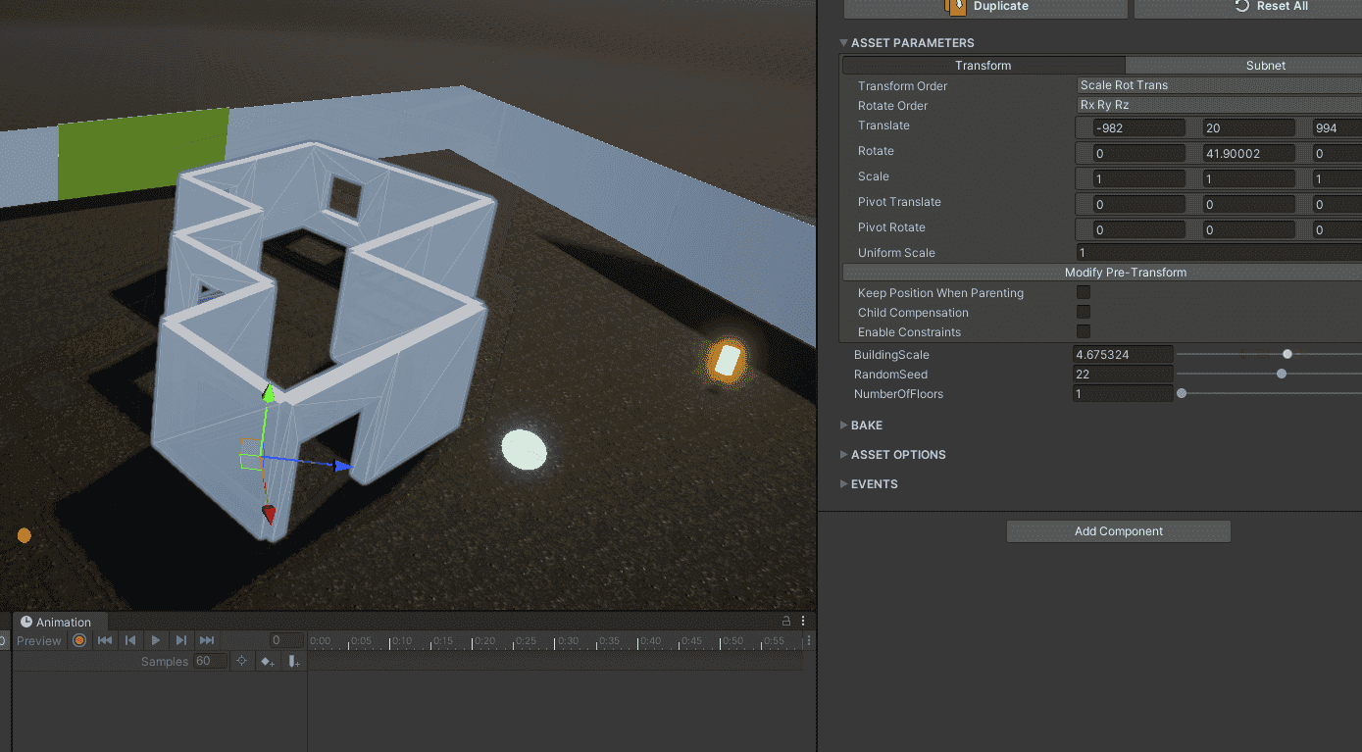
Task: Click the Add Keyframe diamond icon
Action: 267,662
